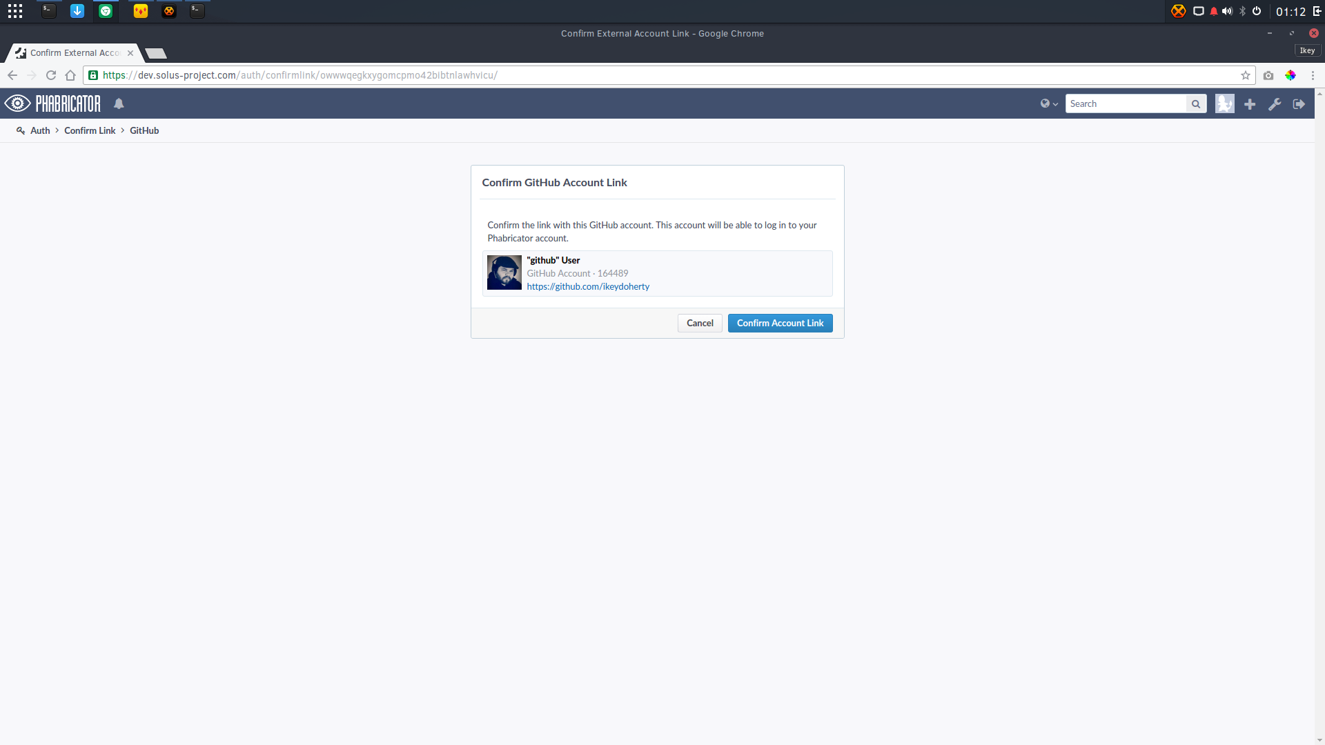The width and height of the screenshot is (1325, 745).
Task: Bookmark this page with the star
Action: (1246, 75)
